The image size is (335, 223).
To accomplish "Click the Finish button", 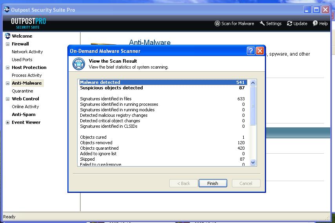I will pos(213,183).
